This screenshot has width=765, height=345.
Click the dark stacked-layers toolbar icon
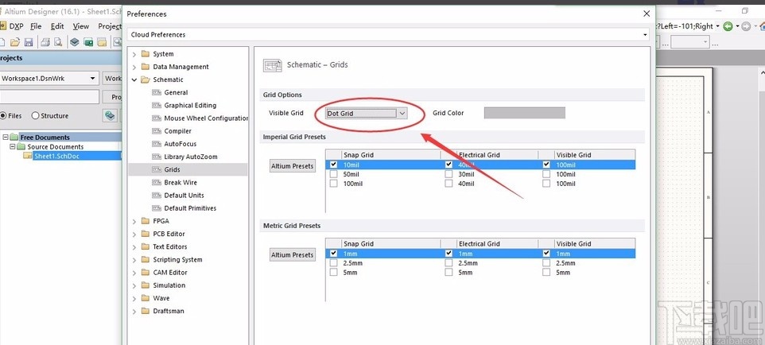[74, 42]
